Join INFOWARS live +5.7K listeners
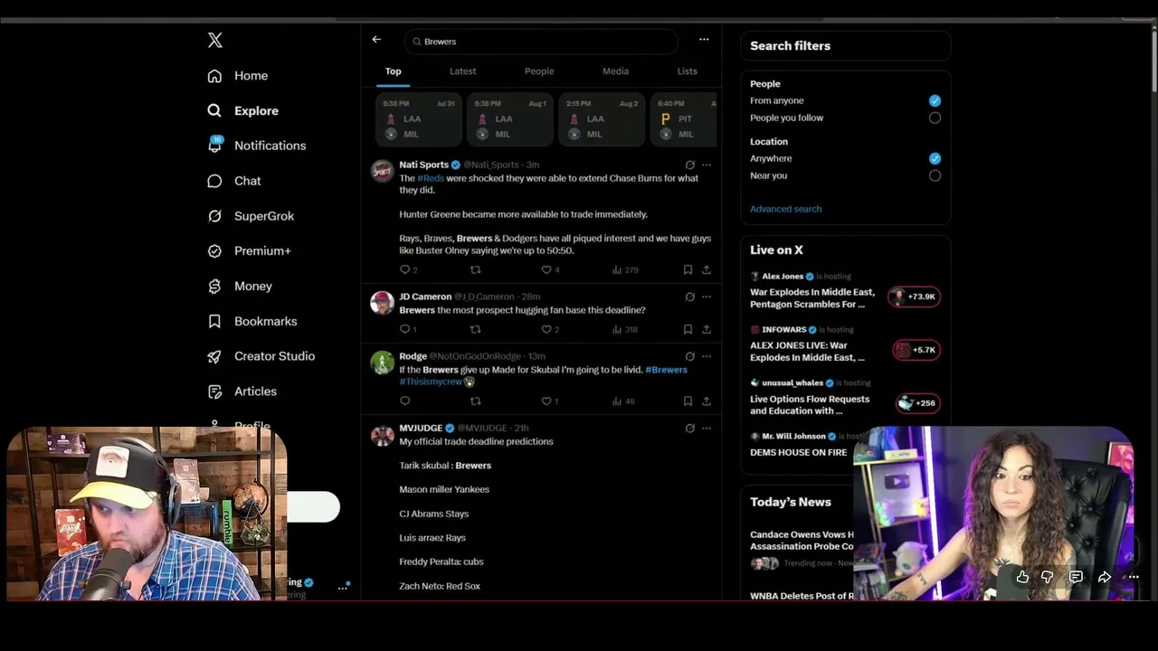Screen dimensions: 1158x651 (x=916, y=350)
